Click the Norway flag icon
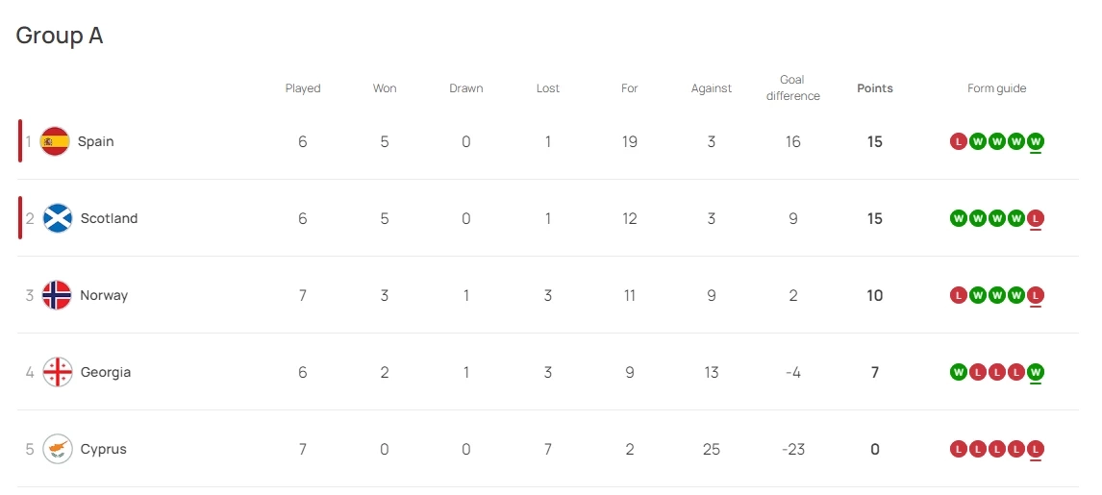 click(57, 295)
